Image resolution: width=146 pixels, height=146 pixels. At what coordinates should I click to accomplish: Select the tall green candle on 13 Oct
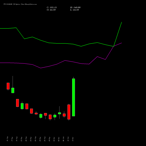(x=74, y=97)
